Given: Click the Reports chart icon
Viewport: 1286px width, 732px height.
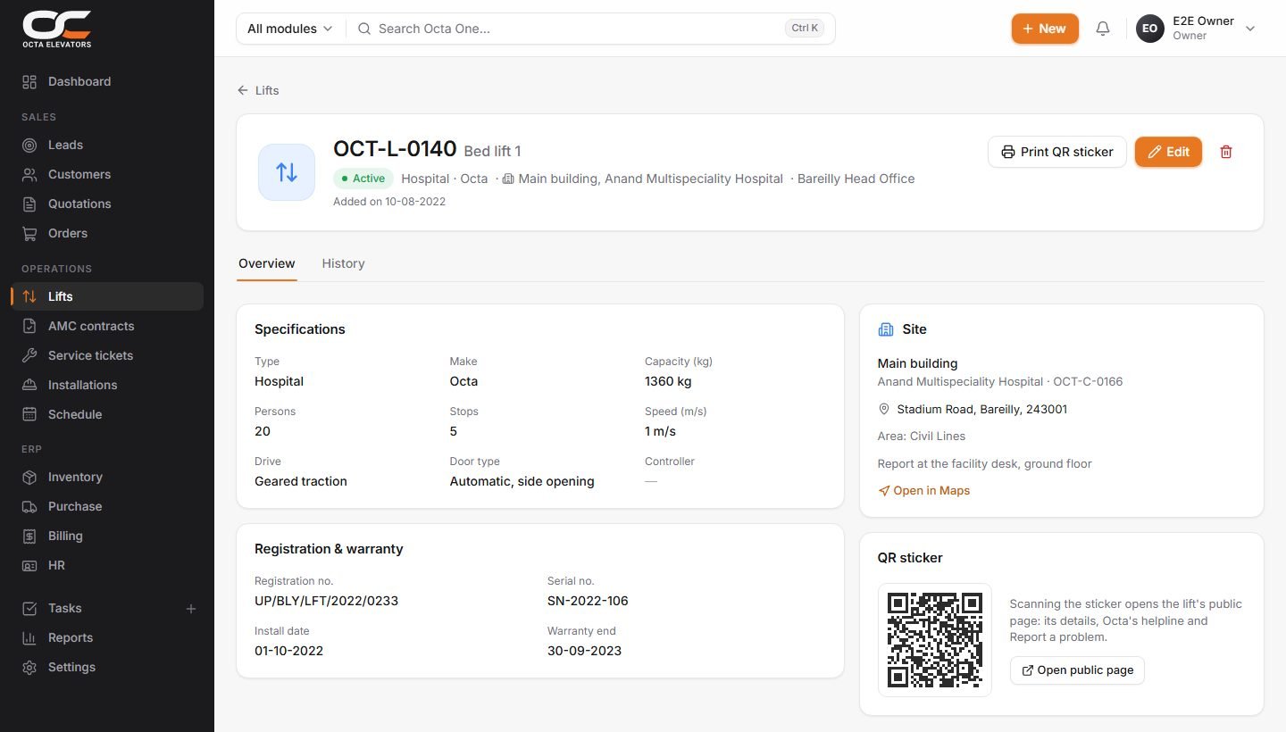Looking at the screenshot, I should (x=29, y=638).
